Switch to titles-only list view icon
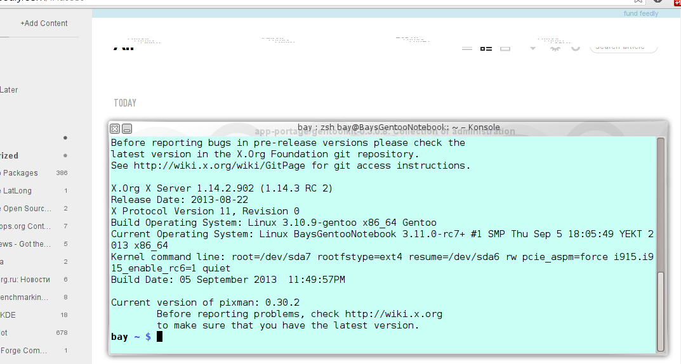 pyautogui.click(x=467, y=48)
